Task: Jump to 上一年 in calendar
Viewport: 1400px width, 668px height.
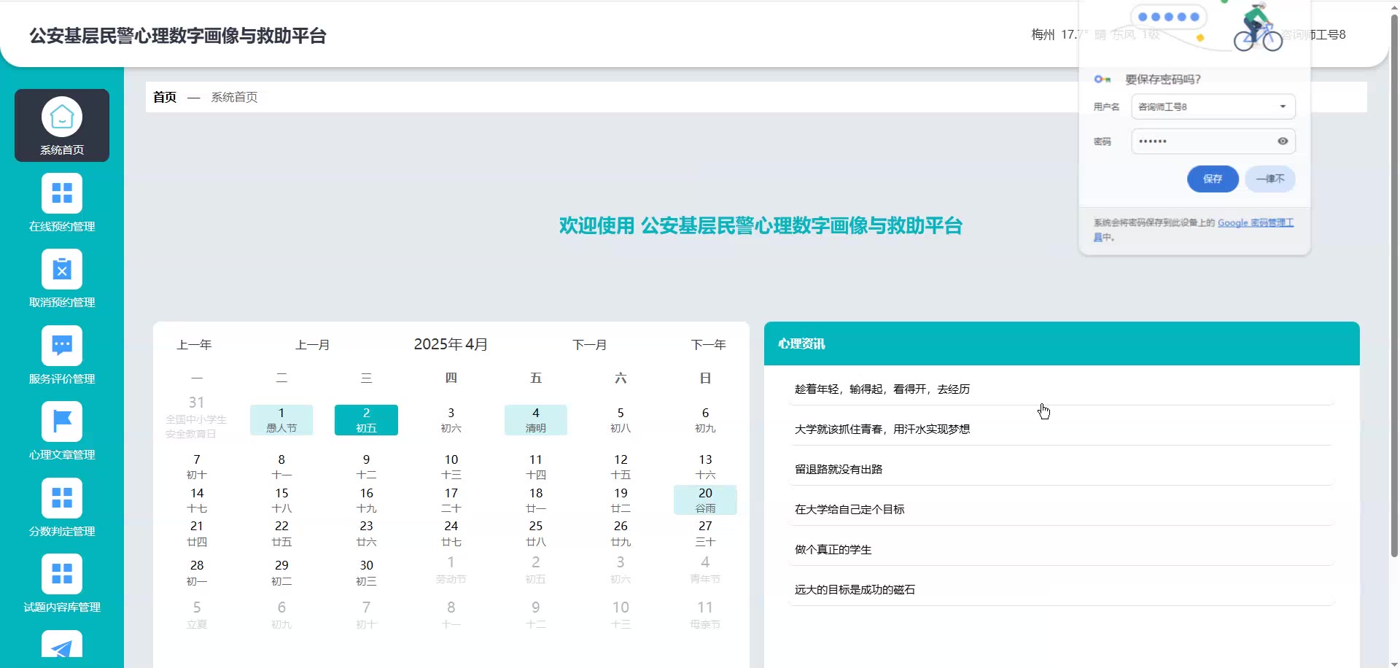Action: [x=194, y=345]
